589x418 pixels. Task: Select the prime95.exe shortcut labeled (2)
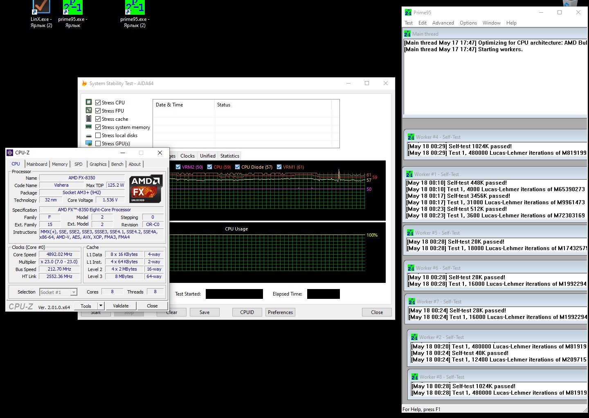click(x=135, y=14)
